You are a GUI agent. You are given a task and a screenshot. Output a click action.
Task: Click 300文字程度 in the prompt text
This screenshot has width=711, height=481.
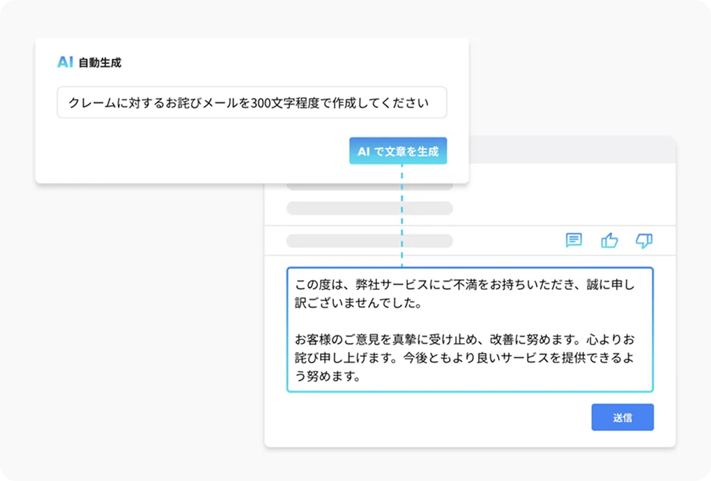click(x=283, y=103)
